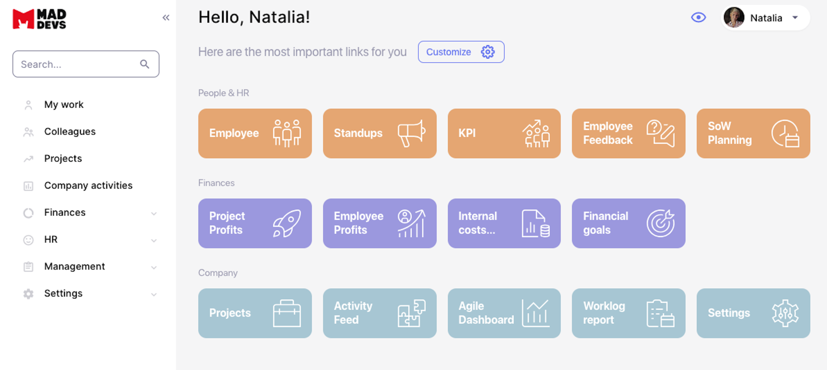Open the Employee Feedback tile

628,133
